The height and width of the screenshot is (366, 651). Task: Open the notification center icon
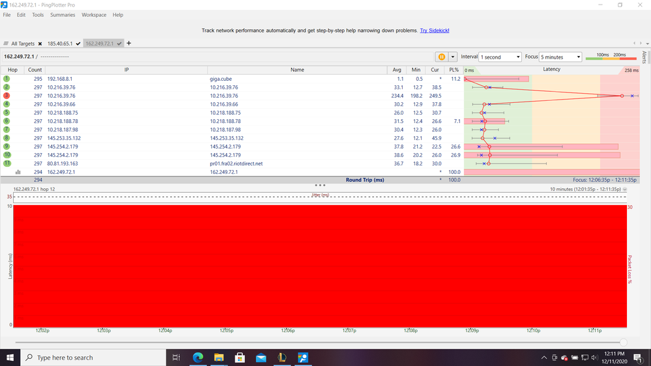(638, 358)
